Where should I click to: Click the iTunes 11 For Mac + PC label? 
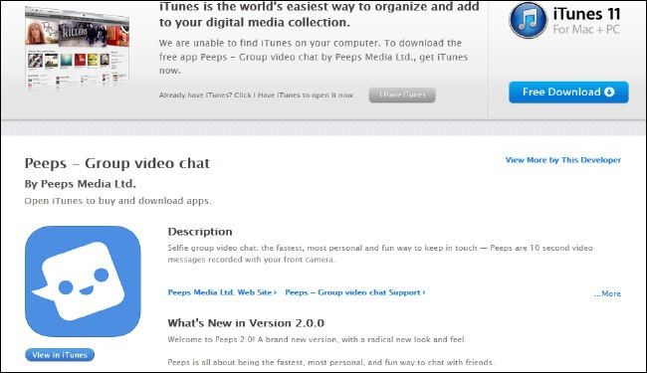pos(586,21)
